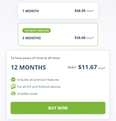Screen dimensions: 116x121
Task: Click the crossed-out eye invisible mode icon
Action: click(x=13, y=93)
